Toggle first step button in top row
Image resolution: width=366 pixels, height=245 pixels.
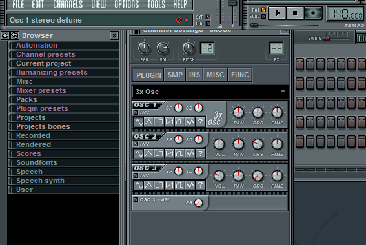click(x=300, y=64)
